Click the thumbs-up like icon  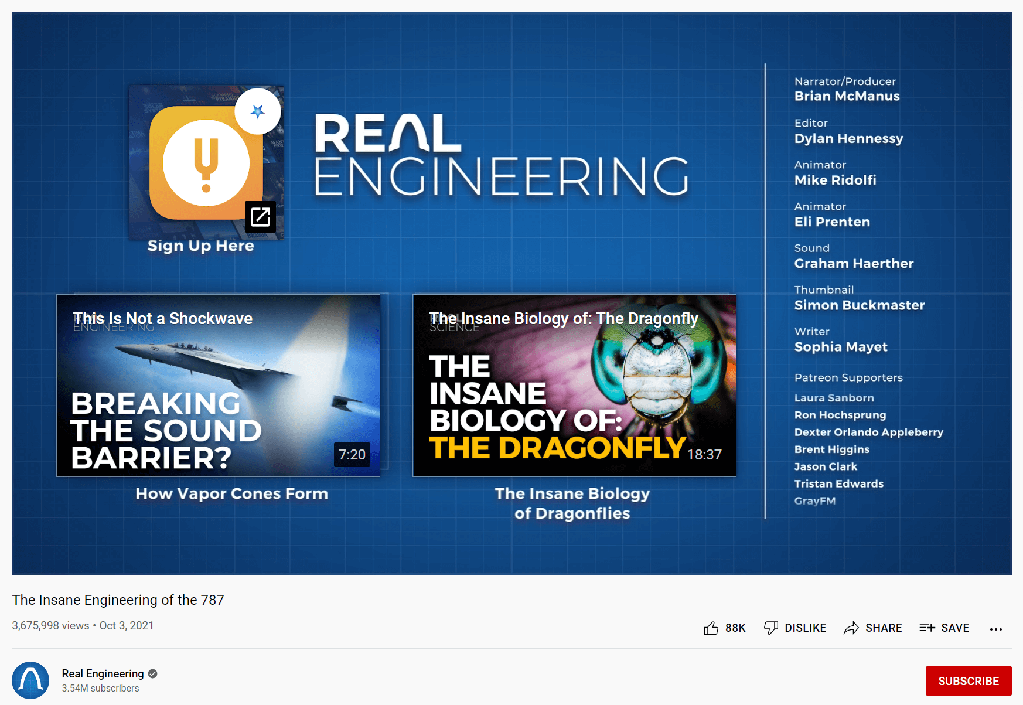711,628
